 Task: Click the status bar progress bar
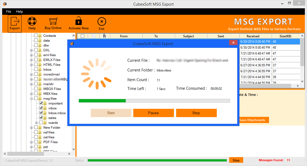pyautogui.click(x=157, y=160)
